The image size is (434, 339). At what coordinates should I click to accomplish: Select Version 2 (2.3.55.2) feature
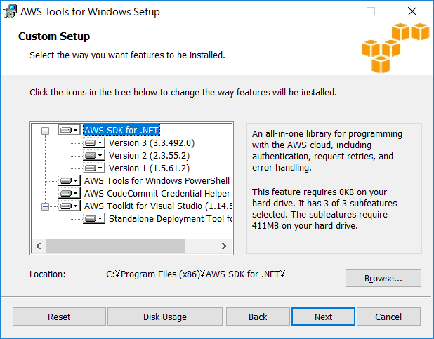point(149,156)
